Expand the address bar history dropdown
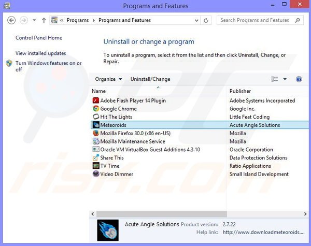Screen dimensions: 311x246 [x=196, y=20]
